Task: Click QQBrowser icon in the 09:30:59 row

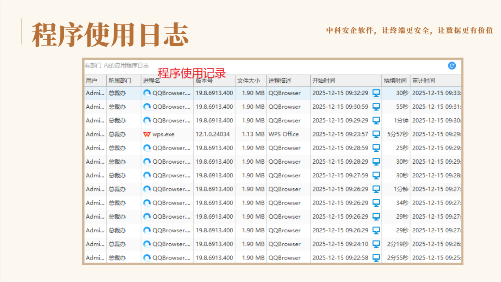Action: click(x=147, y=107)
